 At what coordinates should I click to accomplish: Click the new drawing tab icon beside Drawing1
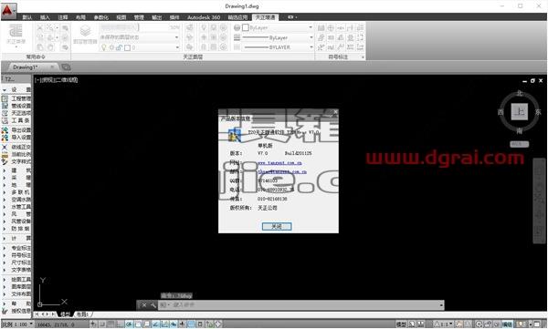click(x=66, y=67)
